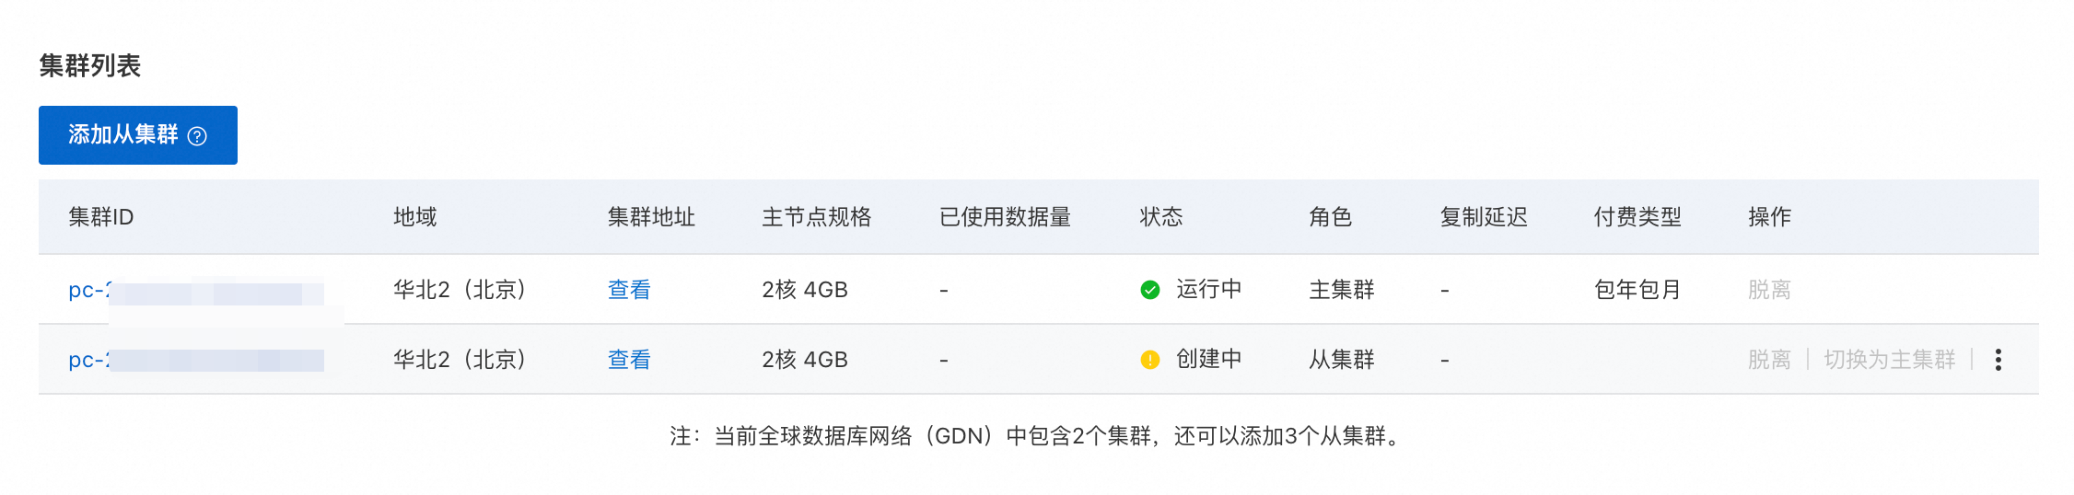Click the 主节点规格 column header
The height and width of the screenshot is (495, 2074).
pos(816,217)
